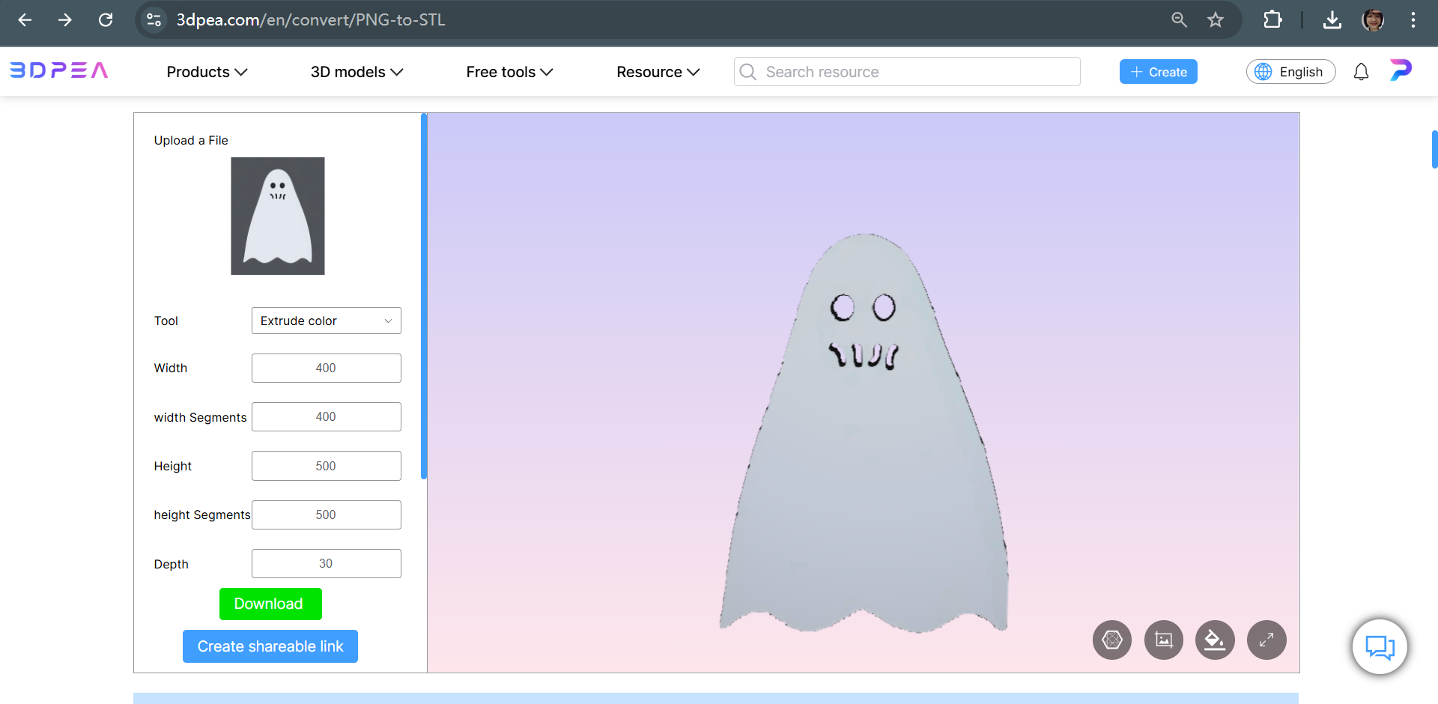Open the Tool dropdown showing Extrude color
1438x704 pixels.
pos(326,321)
